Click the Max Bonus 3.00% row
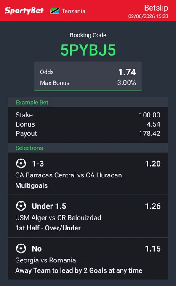 point(88,83)
